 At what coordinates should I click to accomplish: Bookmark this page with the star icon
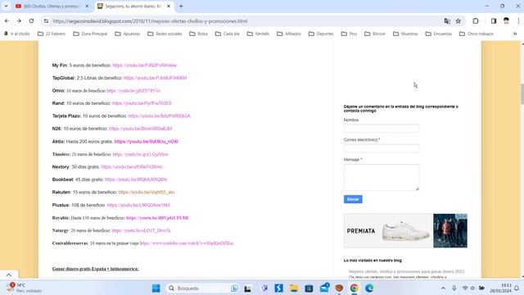[x=458, y=21]
